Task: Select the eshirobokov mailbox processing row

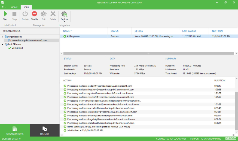Action: (147, 112)
